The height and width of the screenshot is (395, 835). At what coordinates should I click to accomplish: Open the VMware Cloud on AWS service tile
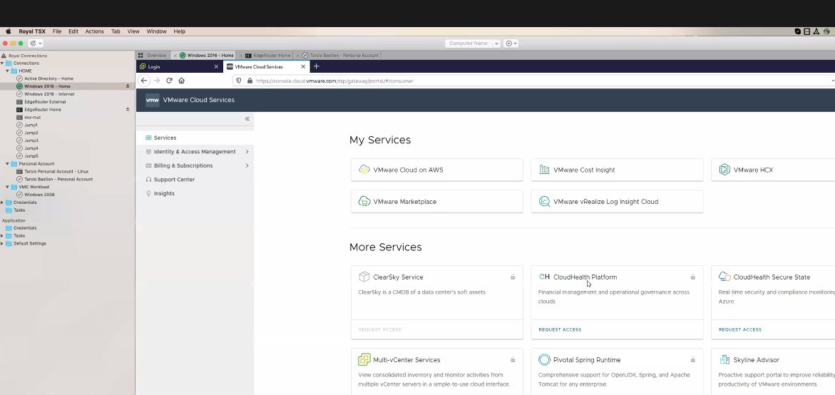tap(436, 170)
